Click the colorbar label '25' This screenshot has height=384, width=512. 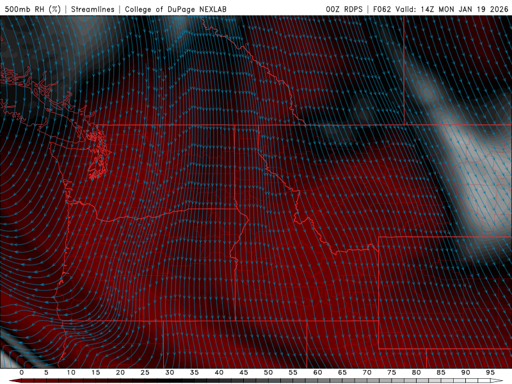145,372
